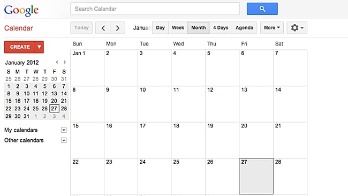Viewport: 348px width, 196px height.
Task: Select the 4 Days view
Action: coord(221,28)
